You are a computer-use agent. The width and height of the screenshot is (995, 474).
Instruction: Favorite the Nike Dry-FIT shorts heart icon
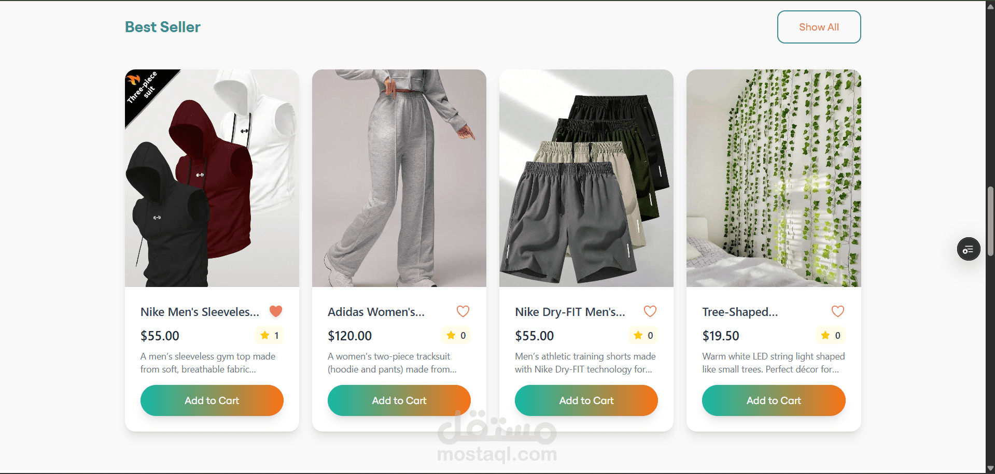coord(650,311)
